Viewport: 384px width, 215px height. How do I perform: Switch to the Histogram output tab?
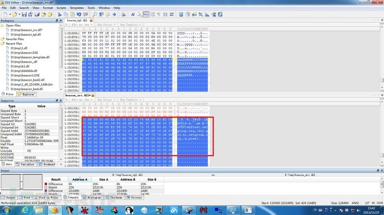coord(92,197)
